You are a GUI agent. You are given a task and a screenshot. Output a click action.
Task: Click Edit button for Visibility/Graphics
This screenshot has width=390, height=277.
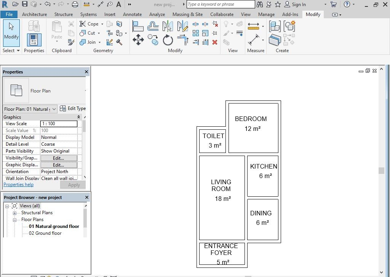(59, 158)
